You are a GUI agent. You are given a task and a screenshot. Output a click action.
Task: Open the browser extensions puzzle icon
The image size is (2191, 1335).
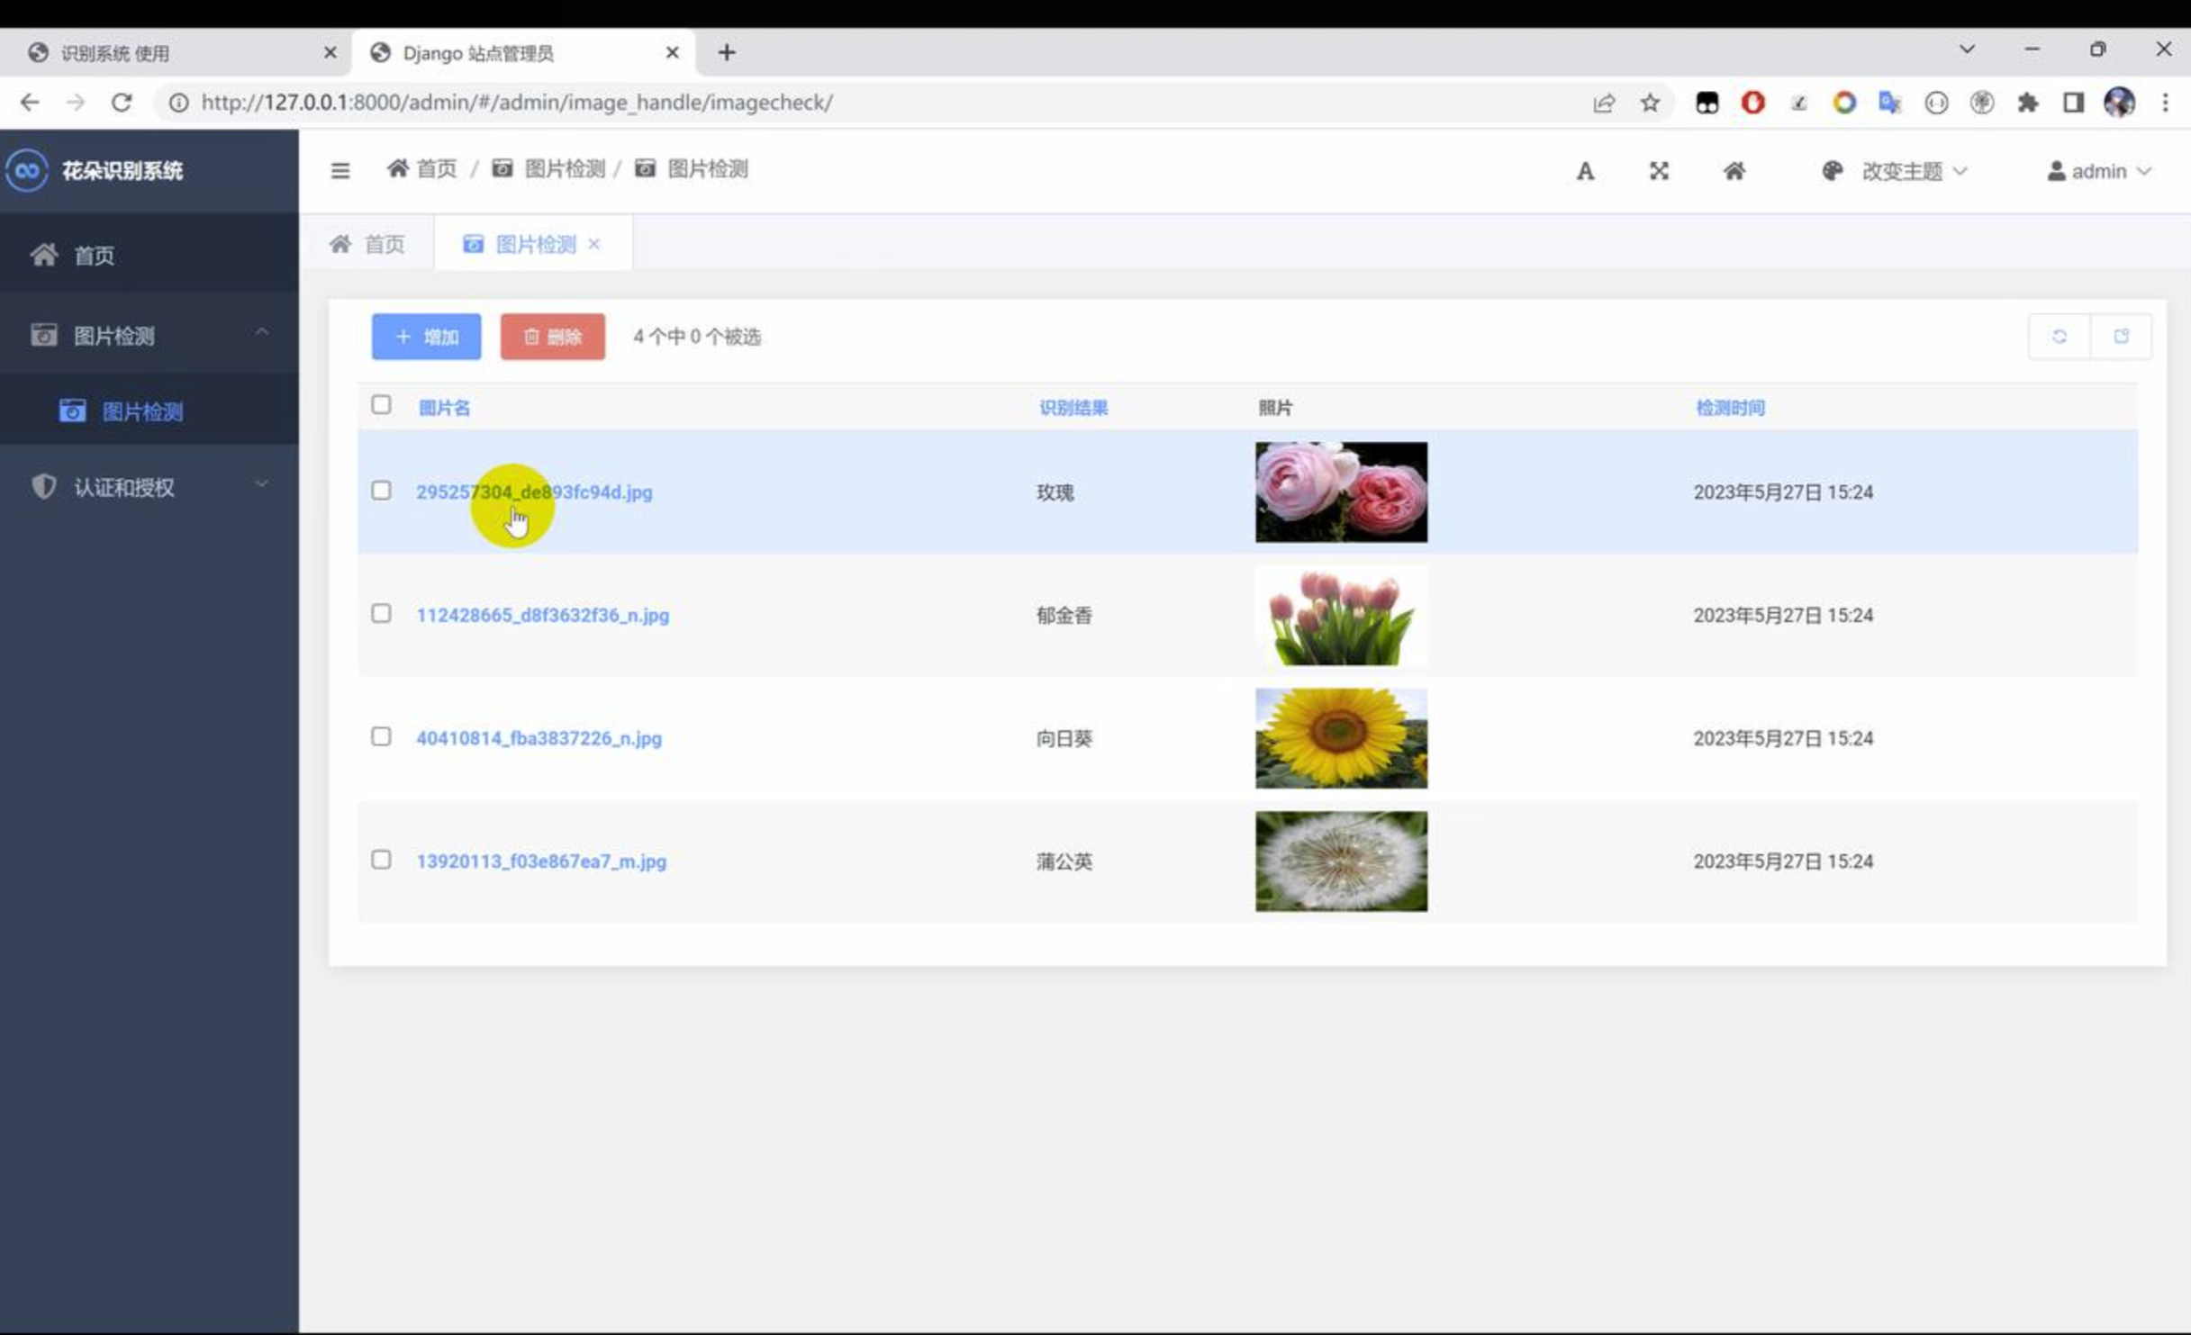[2027, 103]
